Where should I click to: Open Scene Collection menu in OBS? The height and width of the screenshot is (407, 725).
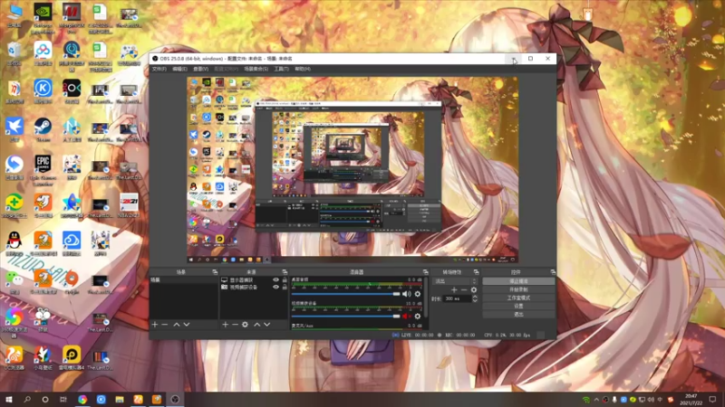256,69
